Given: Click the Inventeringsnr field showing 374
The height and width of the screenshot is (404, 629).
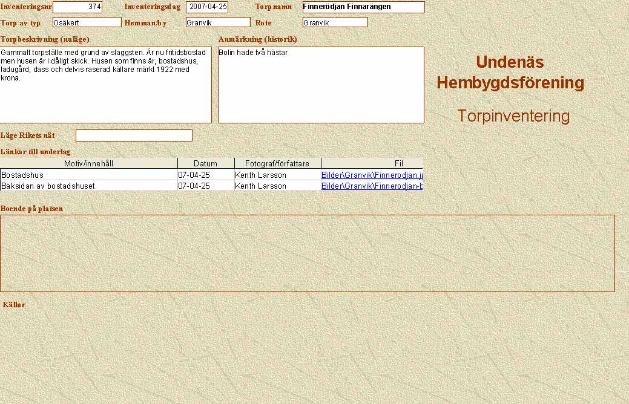Looking at the screenshot, I should click(x=77, y=7).
